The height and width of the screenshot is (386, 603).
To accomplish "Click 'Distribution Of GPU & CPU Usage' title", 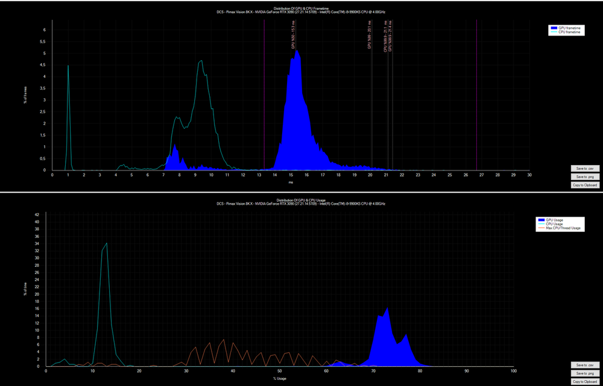I will [301, 200].
